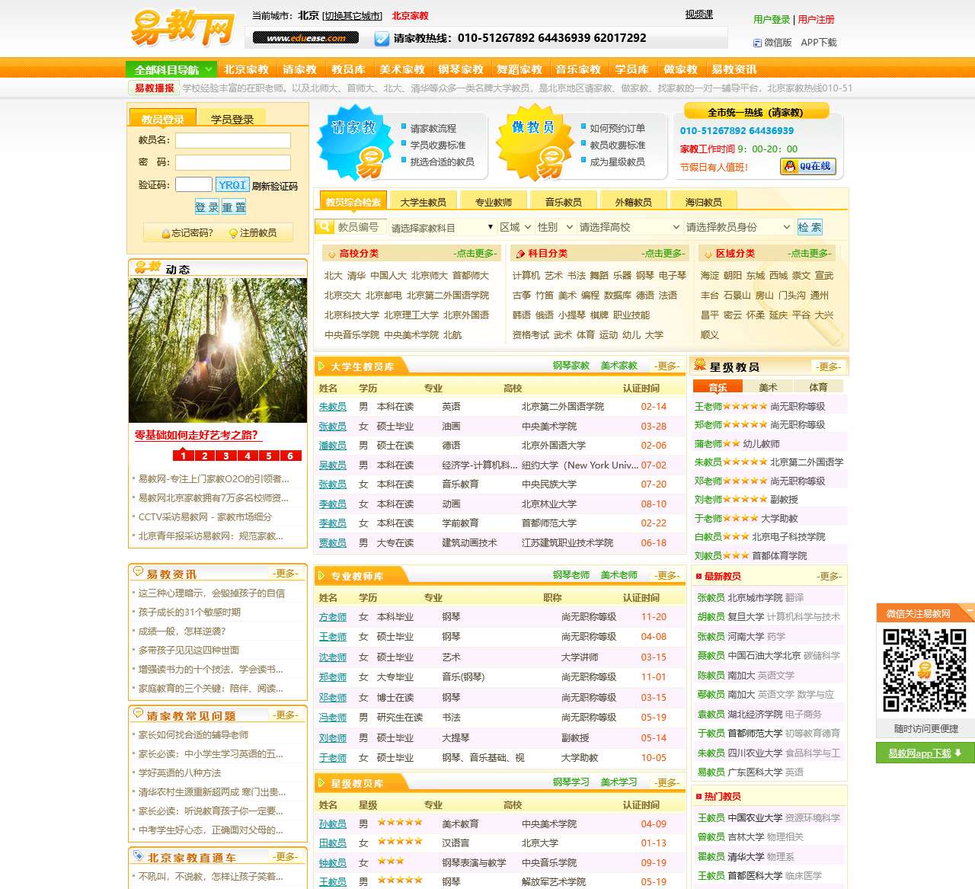Click the QQ在线 online chat icon

point(807,166)
